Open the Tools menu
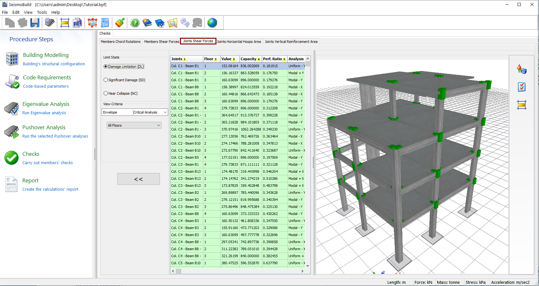 [x=42, y=12]
